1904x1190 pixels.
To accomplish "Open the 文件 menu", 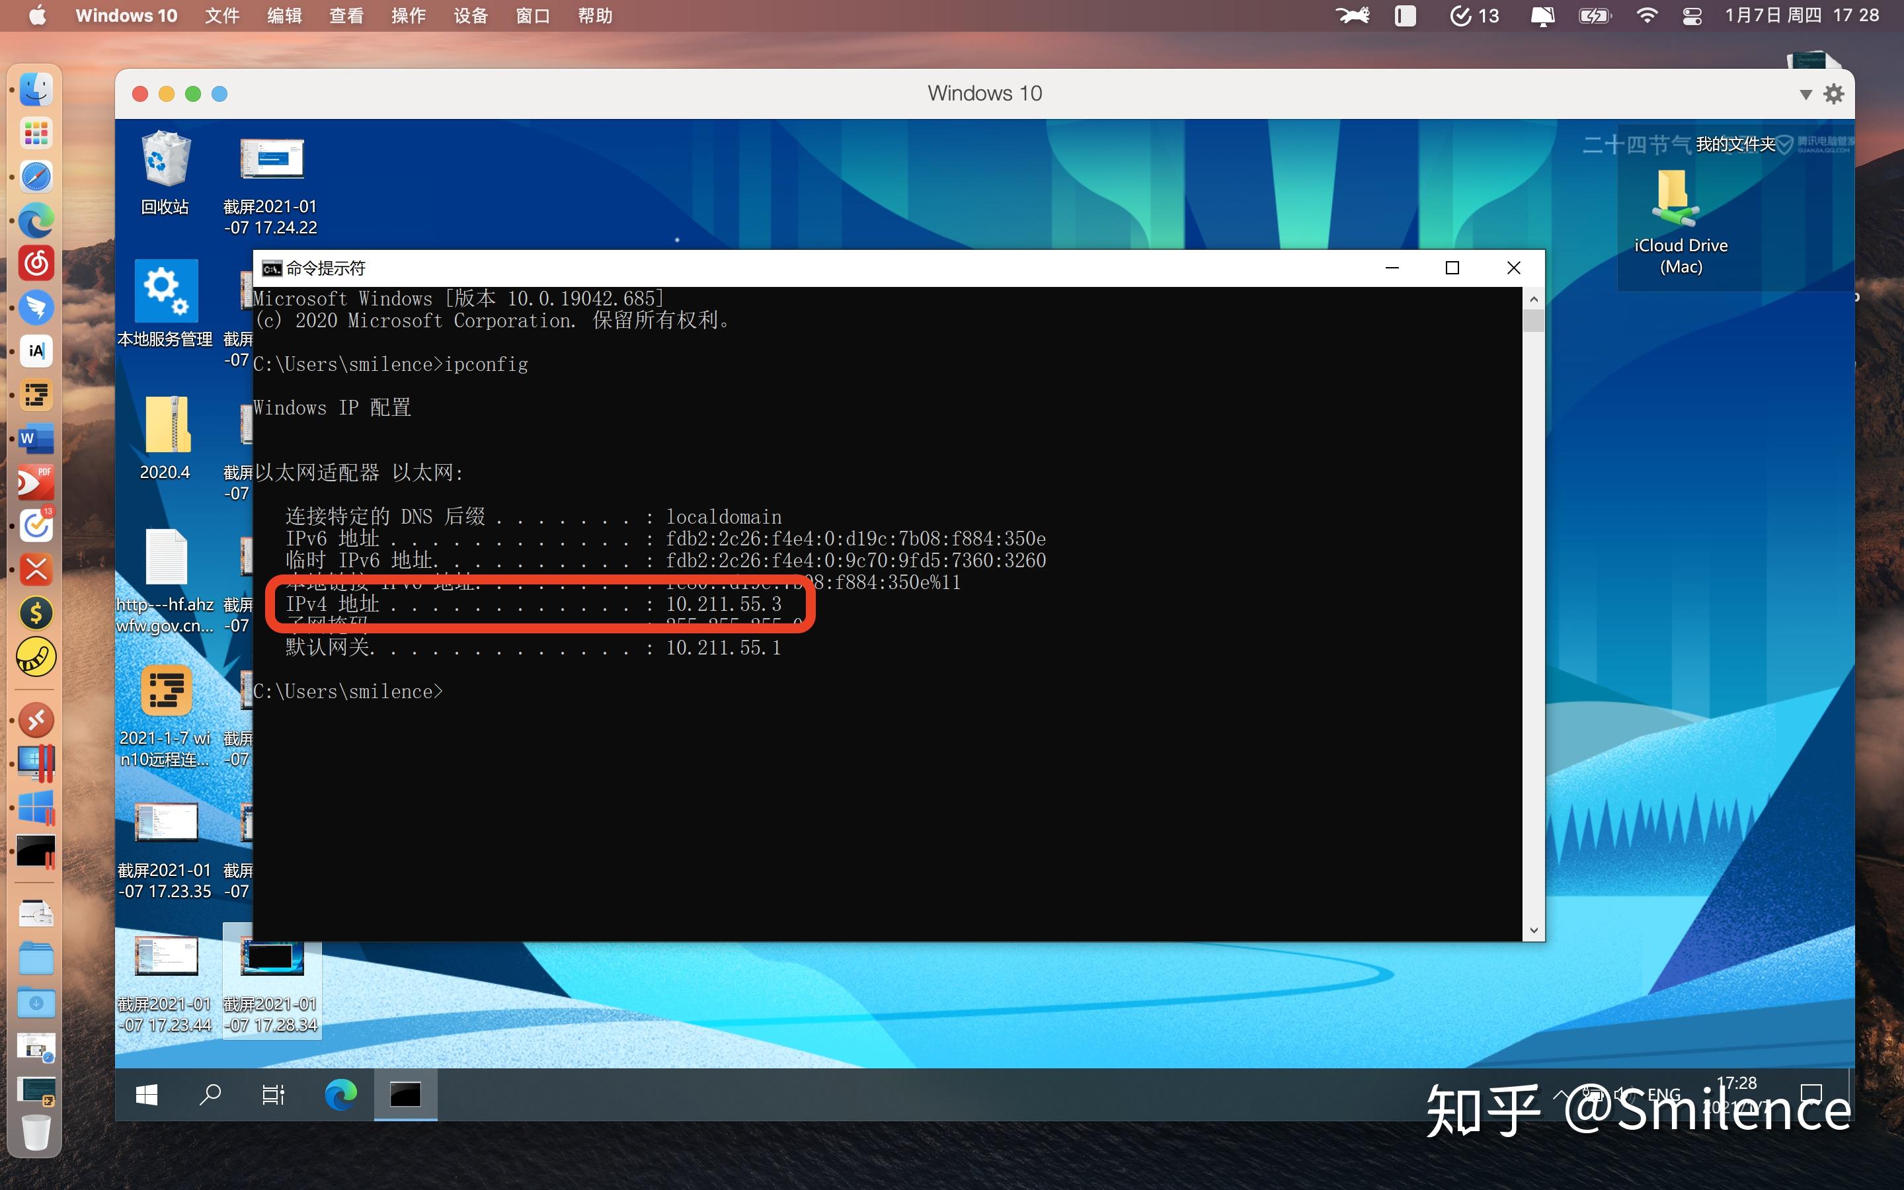I will pos(222,16).
